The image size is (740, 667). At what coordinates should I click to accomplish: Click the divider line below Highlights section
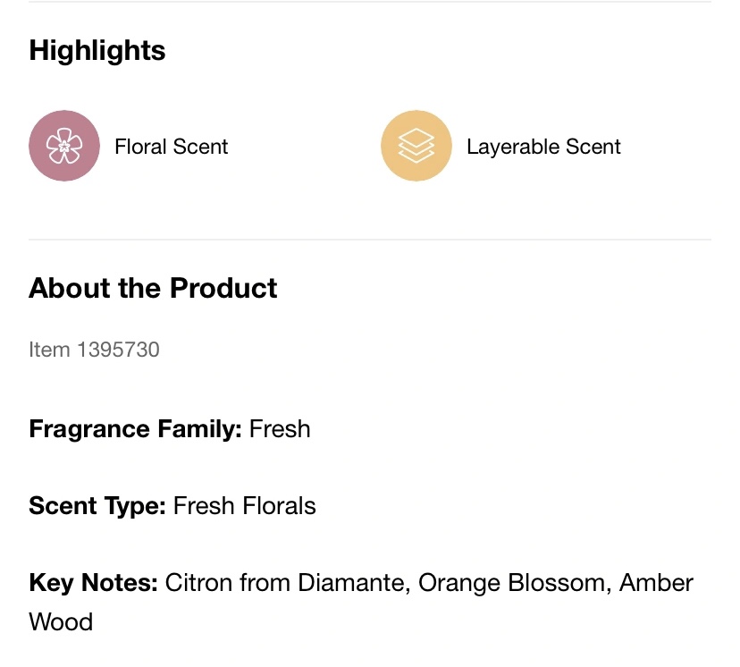click(x=370, y=240)
